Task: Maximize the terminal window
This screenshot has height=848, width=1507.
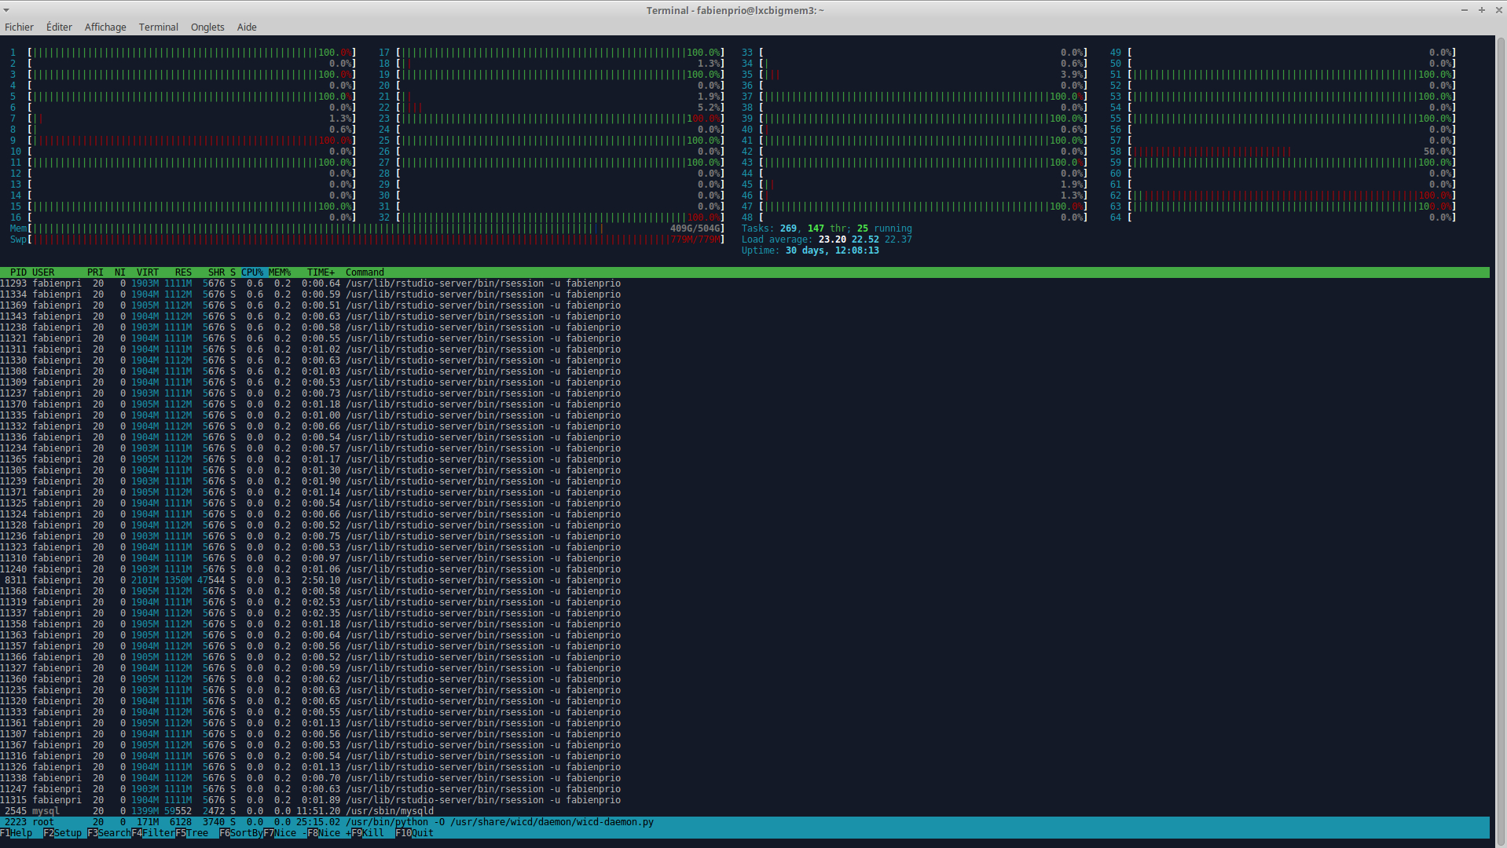Action: [x=1481, y=10]
